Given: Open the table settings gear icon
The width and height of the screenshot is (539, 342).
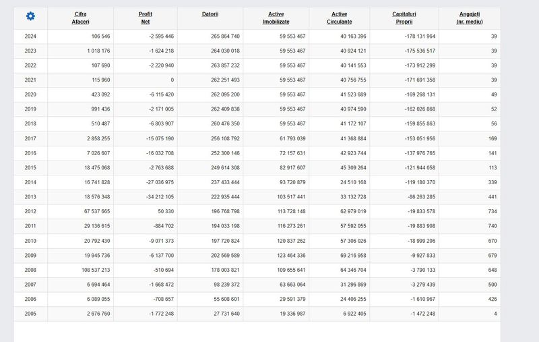Looking at the screenshot, I should [30, 16].
